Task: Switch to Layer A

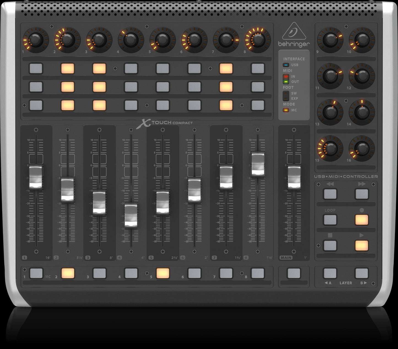Action: pyautogui.click(x=330, y=273)
